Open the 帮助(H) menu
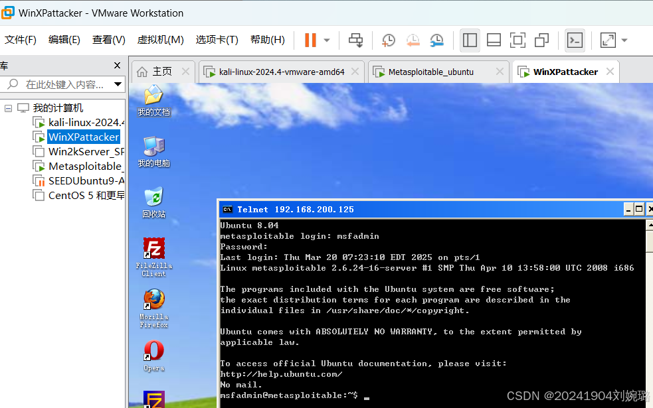 pyautogui.click(x=267, y=40)
